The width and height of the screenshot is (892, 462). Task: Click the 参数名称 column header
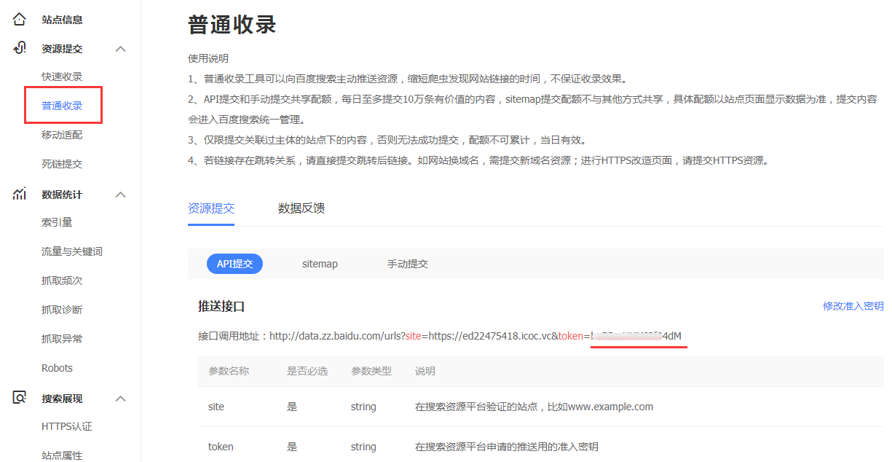pos(229,371)
